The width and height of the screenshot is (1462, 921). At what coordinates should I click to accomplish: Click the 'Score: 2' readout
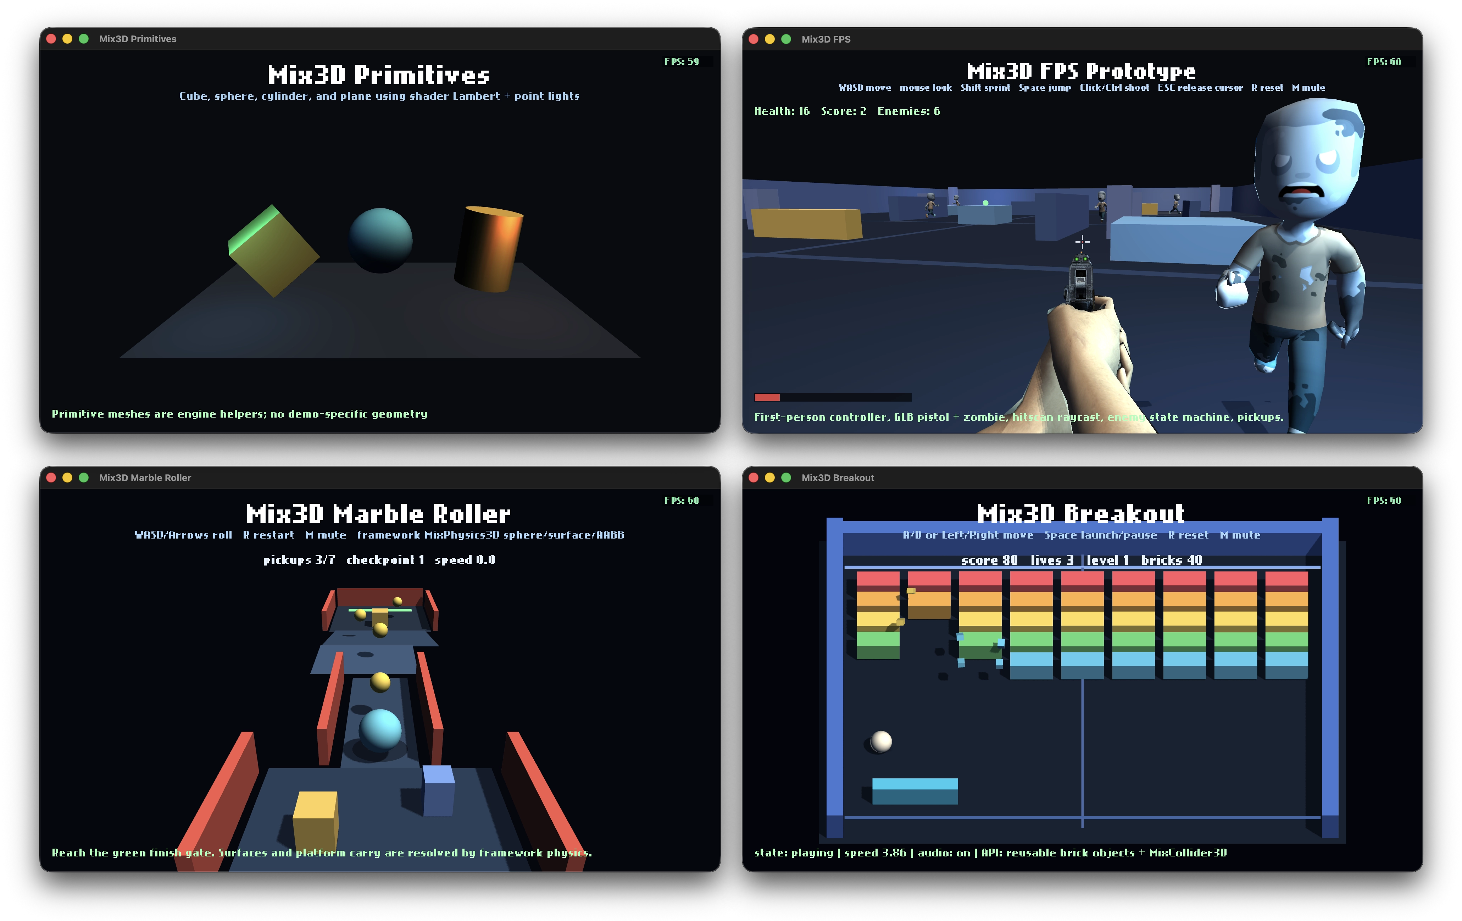[843, 111]
